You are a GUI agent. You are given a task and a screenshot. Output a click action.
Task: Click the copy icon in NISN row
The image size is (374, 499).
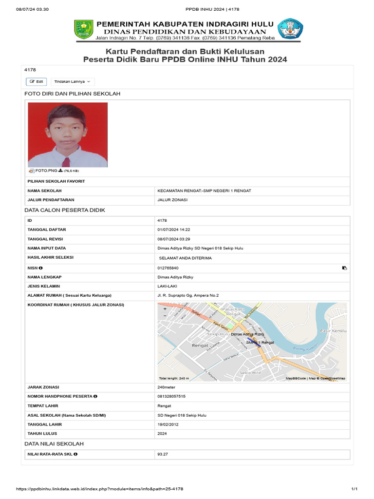point(344,268)
